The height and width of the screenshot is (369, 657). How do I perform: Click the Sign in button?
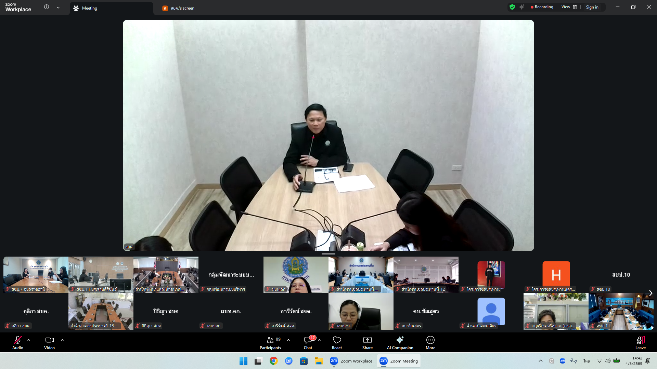[x=592, y=7]
